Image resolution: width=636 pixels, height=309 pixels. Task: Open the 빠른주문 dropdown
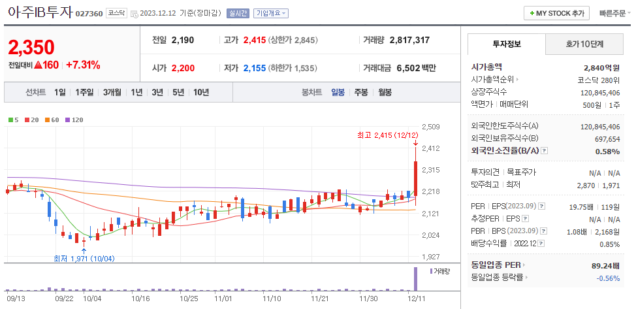click(615, 14)
